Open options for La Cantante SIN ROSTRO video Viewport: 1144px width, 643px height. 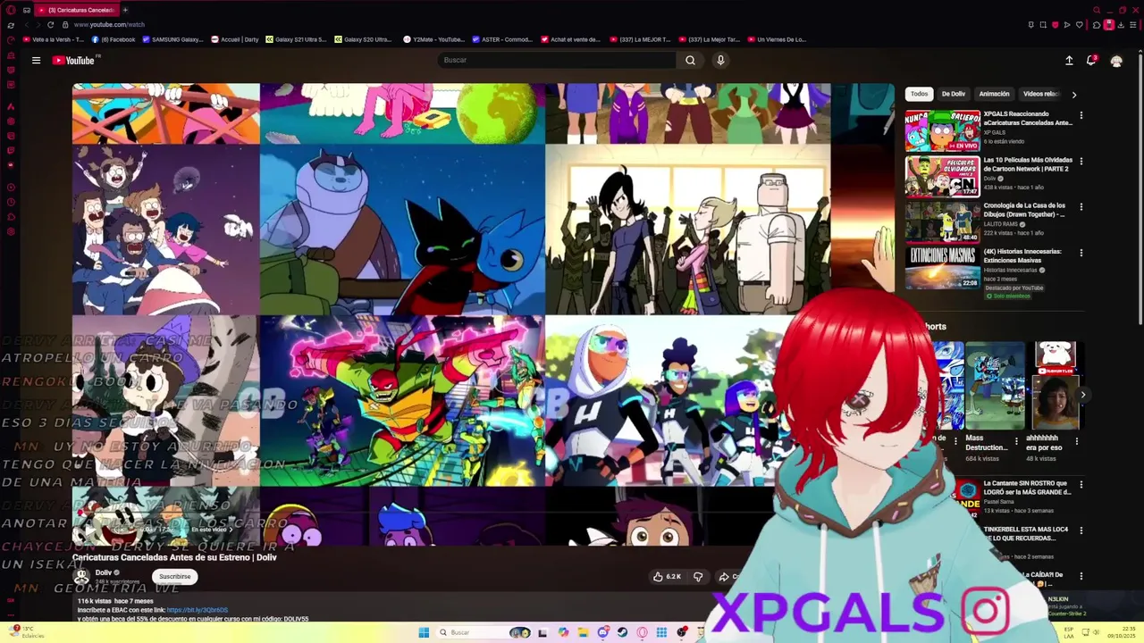1081,485
